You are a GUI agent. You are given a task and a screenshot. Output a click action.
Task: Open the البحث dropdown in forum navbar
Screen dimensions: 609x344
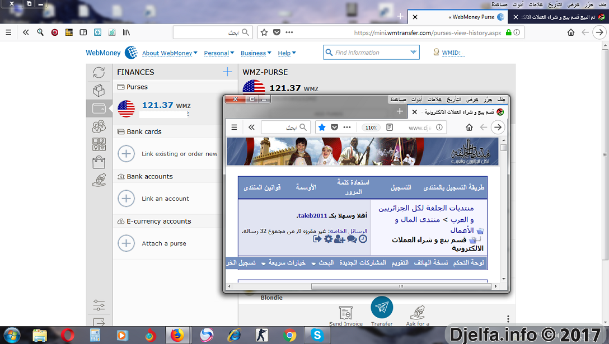click(323, 263)
